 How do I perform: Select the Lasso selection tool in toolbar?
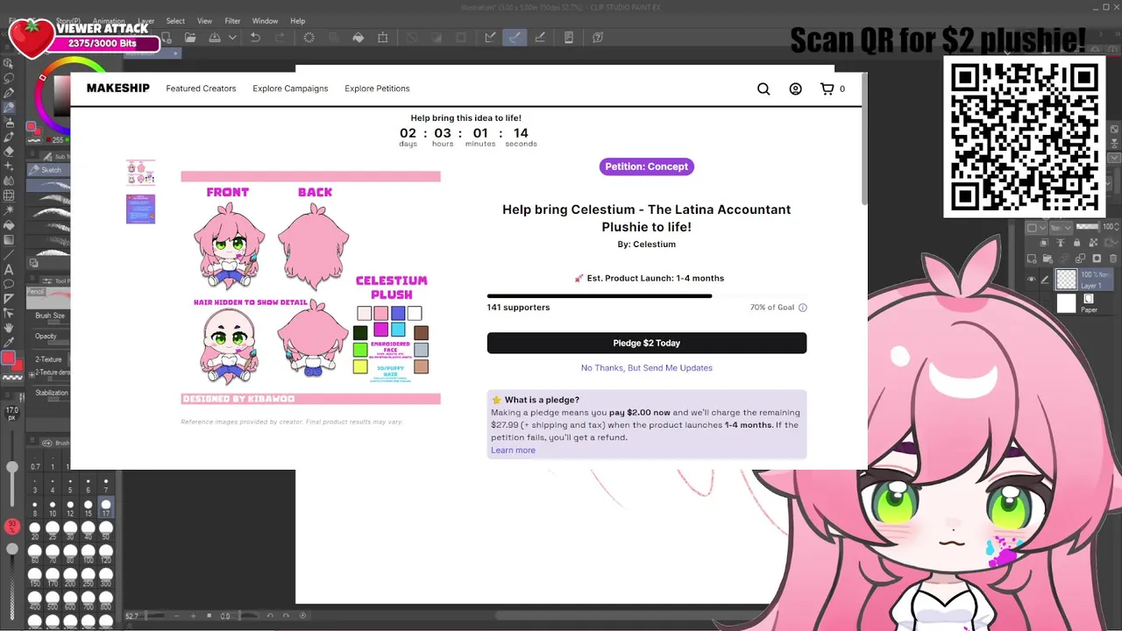(9, 78)
